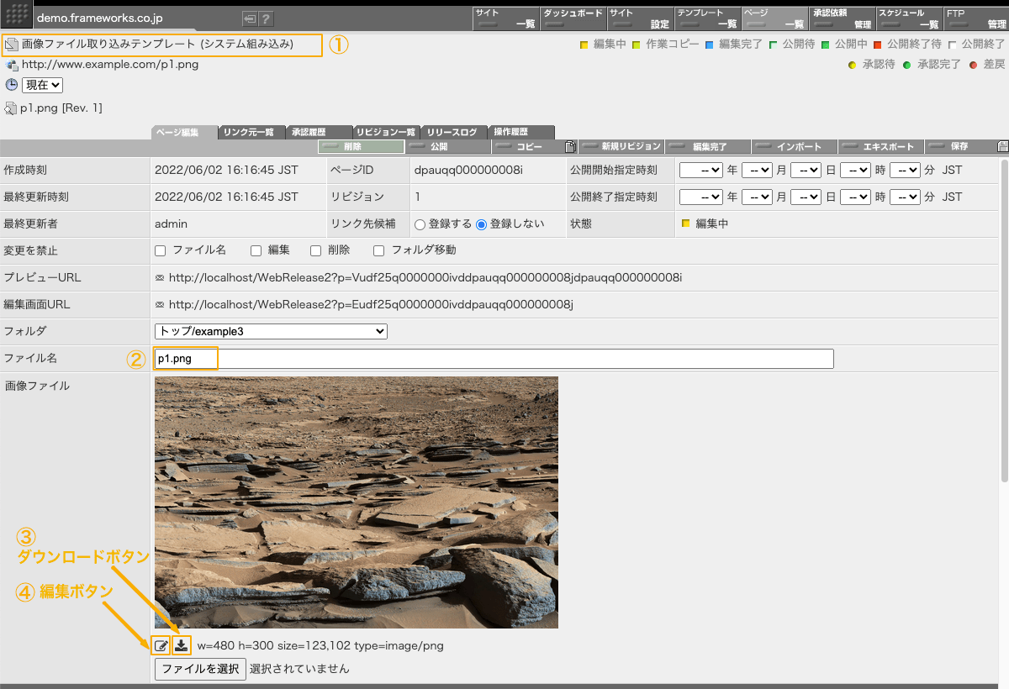Click the 編集完了 action button
Image resolution: width=1009 pixels, height=689 pixels.
coord(709,146)
